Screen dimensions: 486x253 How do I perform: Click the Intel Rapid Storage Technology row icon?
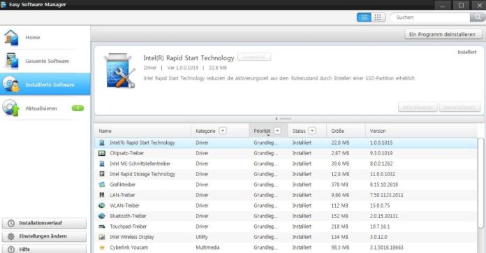coord(102,174)
